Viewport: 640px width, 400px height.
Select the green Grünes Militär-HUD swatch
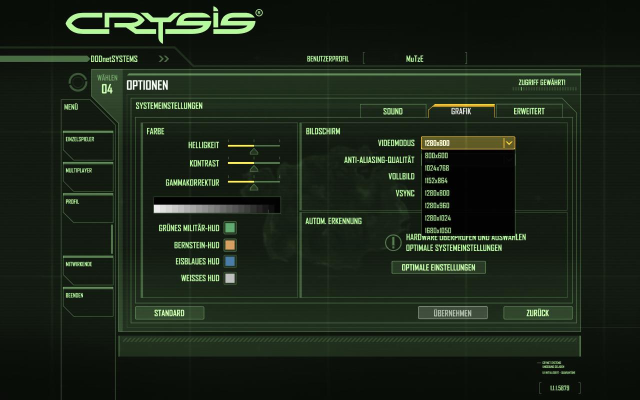tap(230, 228)
